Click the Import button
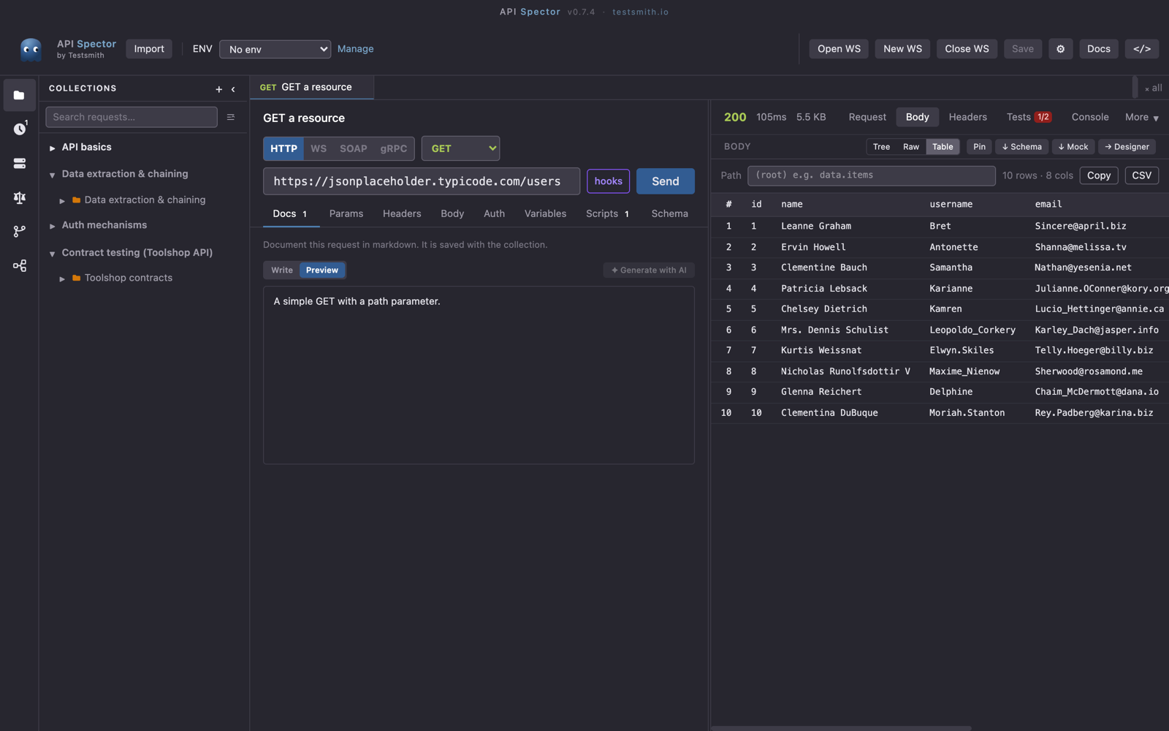This screenshot has height=731, width=1169. click(x=149, y=49)
